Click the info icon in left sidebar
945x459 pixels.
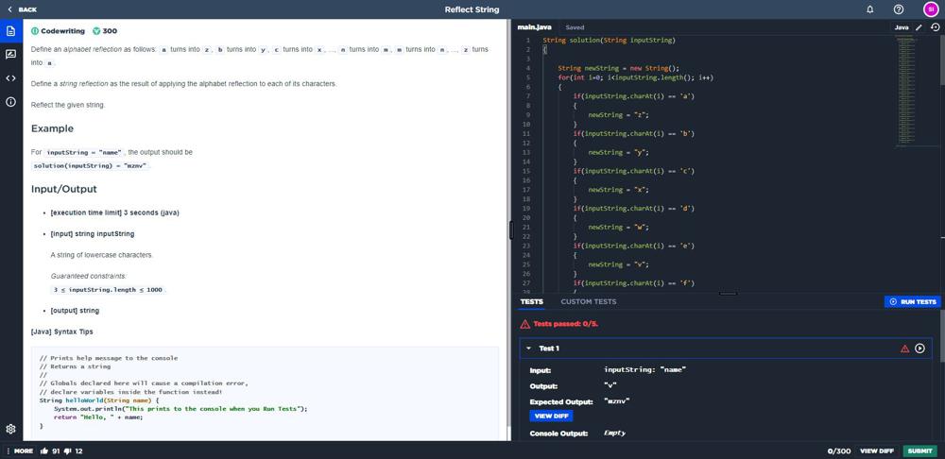[x=10, y=102]
